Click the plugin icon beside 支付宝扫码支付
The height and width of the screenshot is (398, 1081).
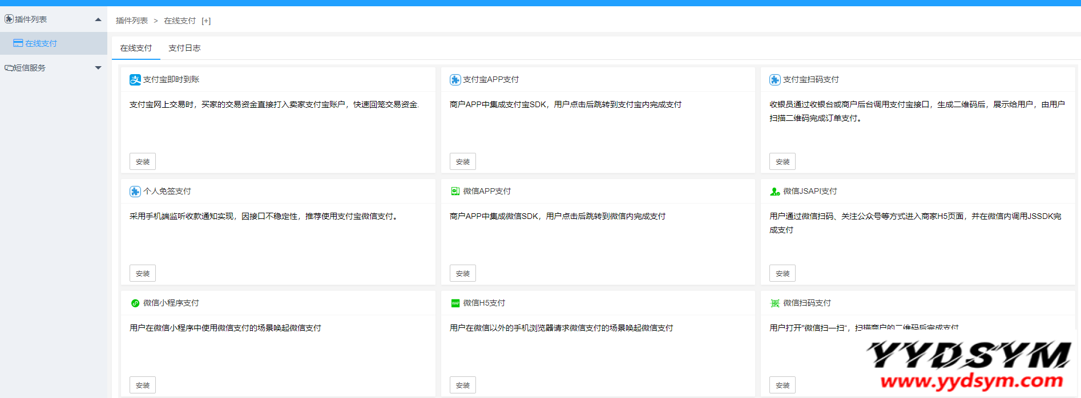coord(775,80)
